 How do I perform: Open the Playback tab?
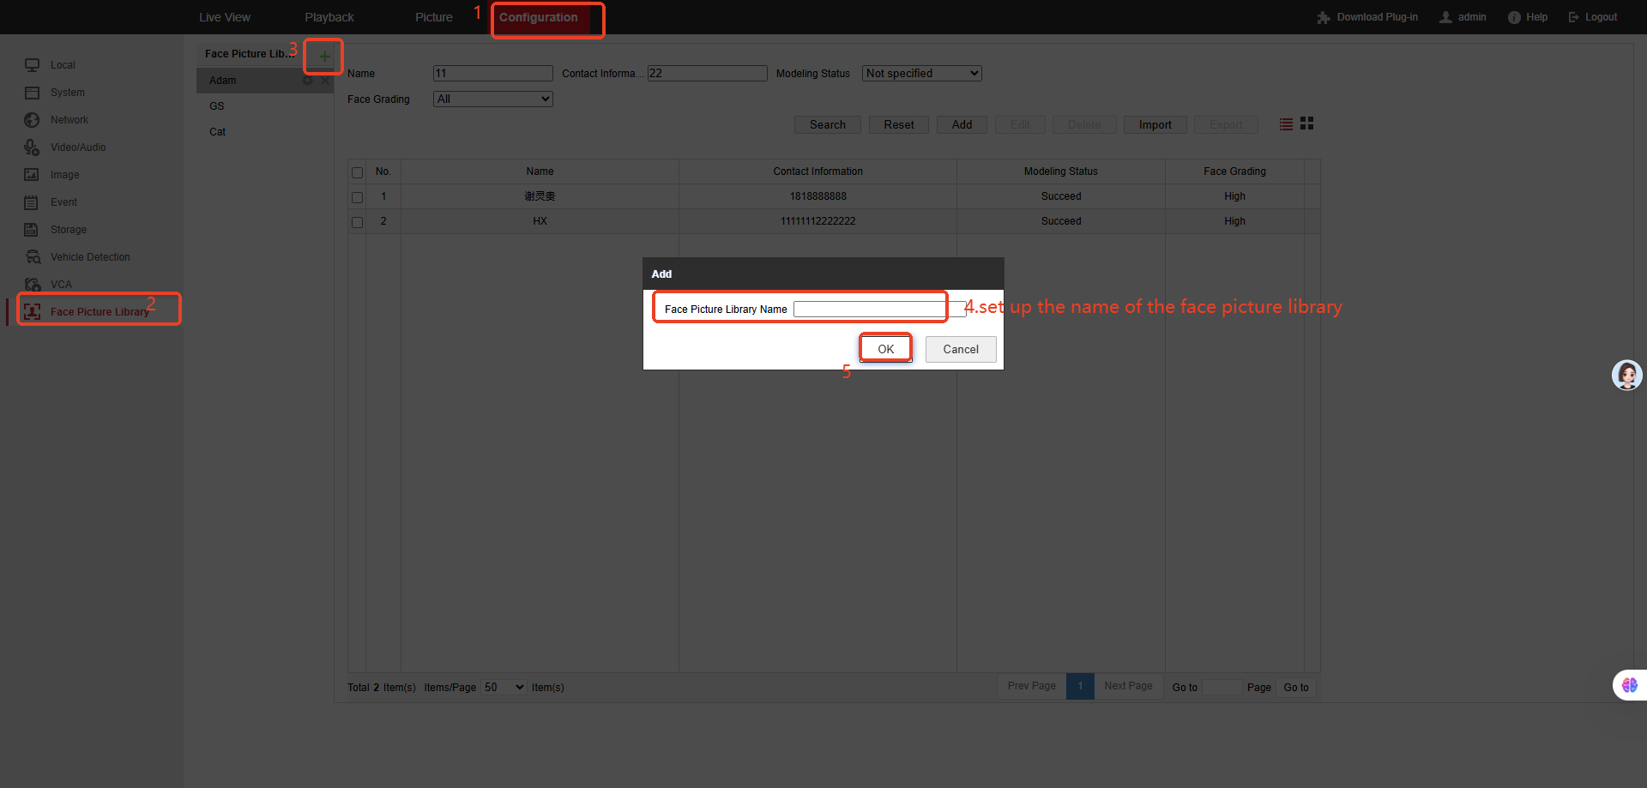tap(329, 17)
